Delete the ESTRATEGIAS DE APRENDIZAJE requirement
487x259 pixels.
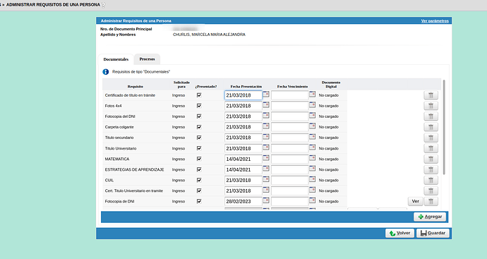431,169
